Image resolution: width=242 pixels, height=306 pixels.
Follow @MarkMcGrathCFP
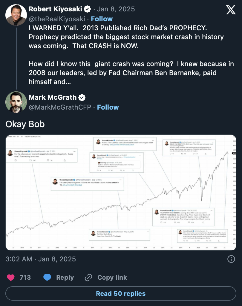(108, 107)
